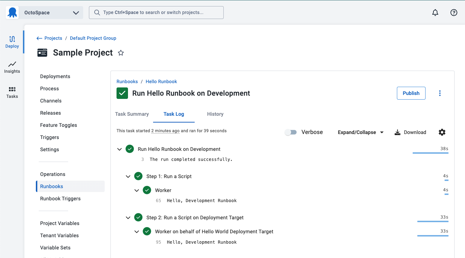Toggle the Verbose switch
The image size is (465, 258).
291,132
